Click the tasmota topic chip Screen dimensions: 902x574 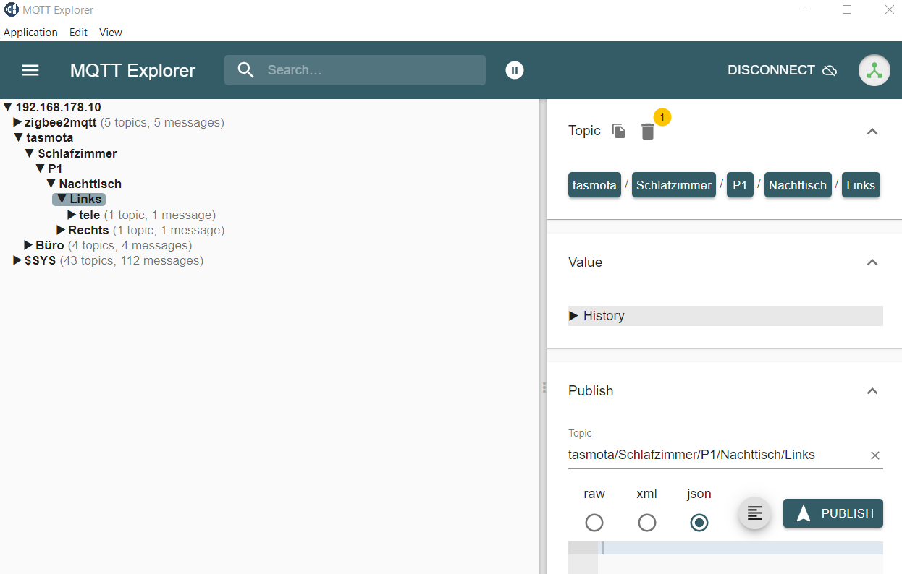(594, 185)
